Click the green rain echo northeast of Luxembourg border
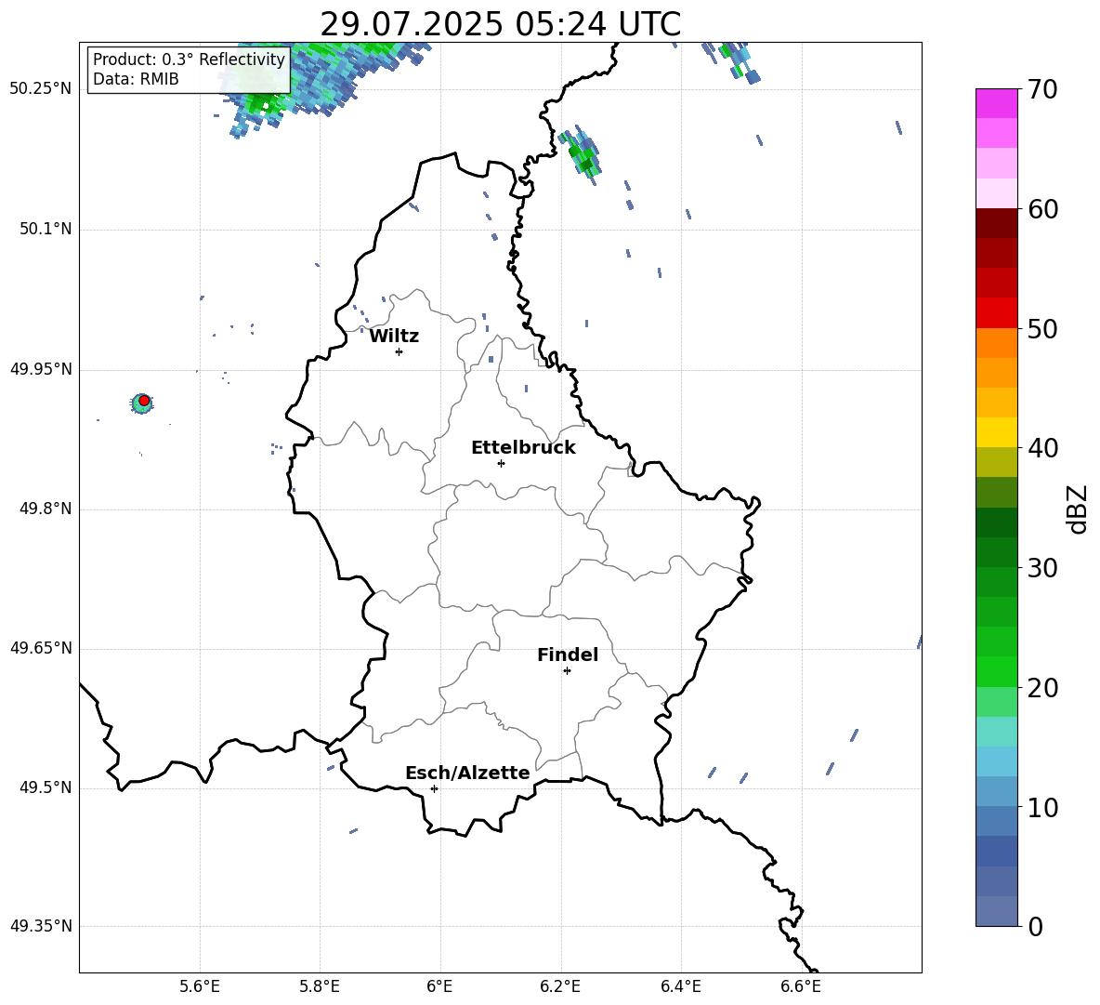This screenshot has height=1005, width=1100. [x=583, y=154]
